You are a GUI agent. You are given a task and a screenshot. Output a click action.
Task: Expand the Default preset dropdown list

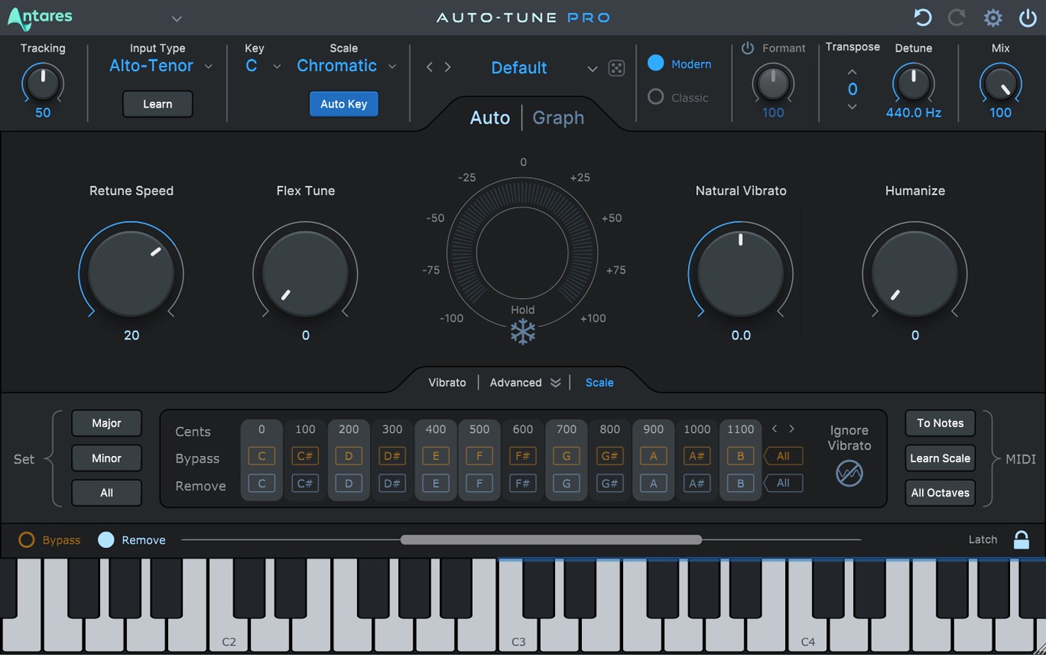pos(592,69)
